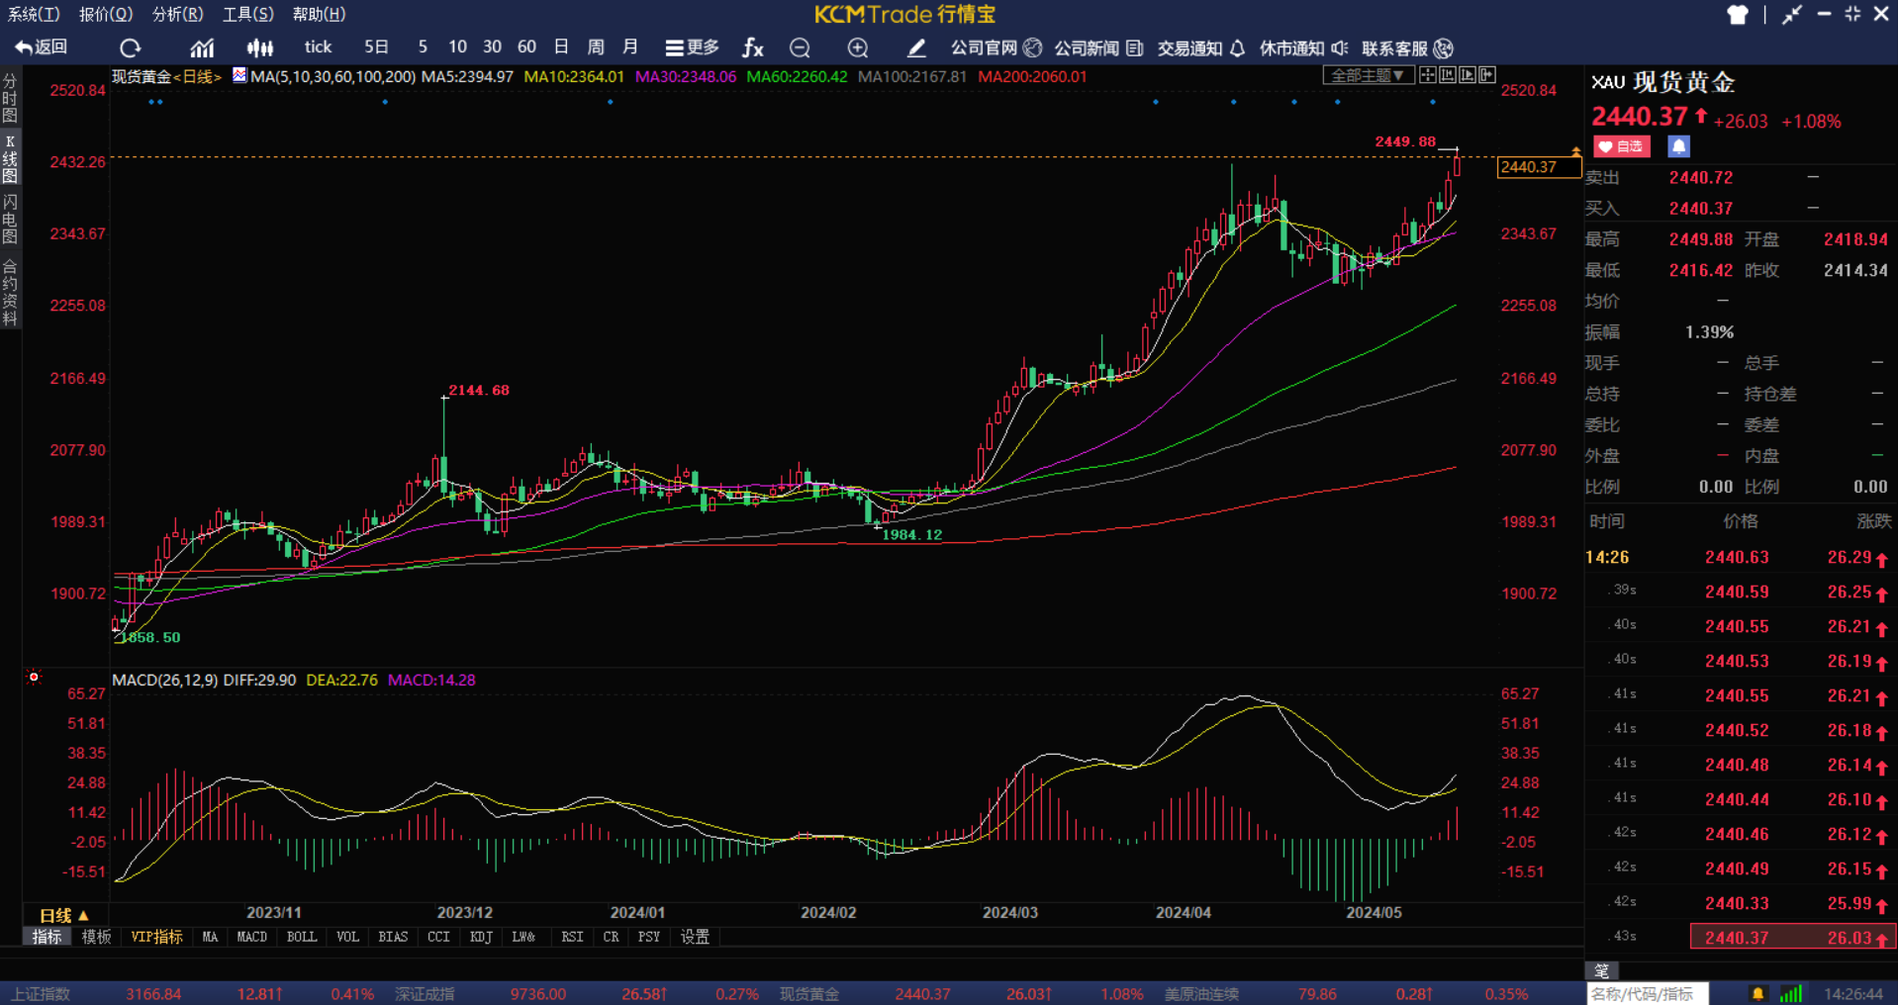Click the 笔 tab below tick list
This screenshot has height=1005, width=1898.
tap(1601, 970)
